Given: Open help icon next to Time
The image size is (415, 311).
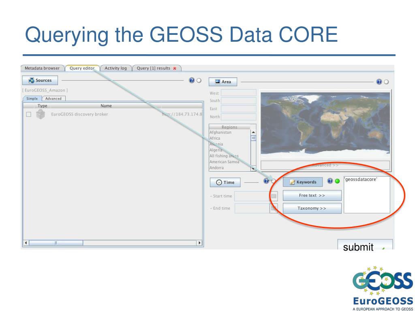Looking at the screenshot, I should pos(266,181).
